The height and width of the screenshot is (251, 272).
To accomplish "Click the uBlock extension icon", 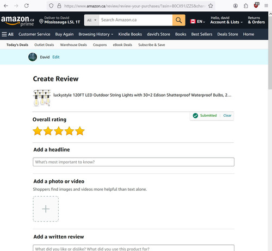I will (x=256, y=5).
